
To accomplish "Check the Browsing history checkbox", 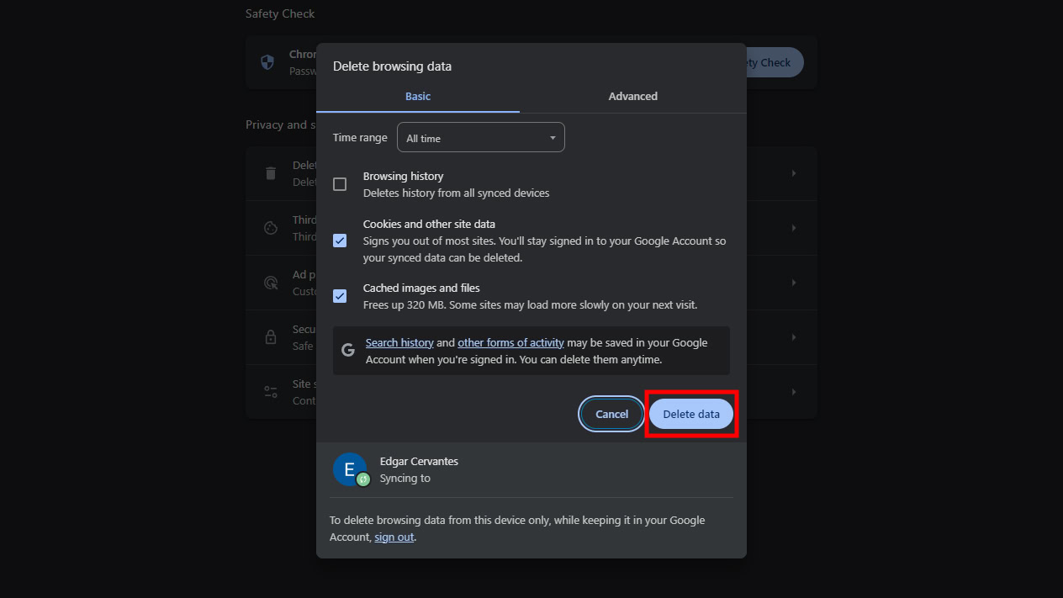I will 340,184.
